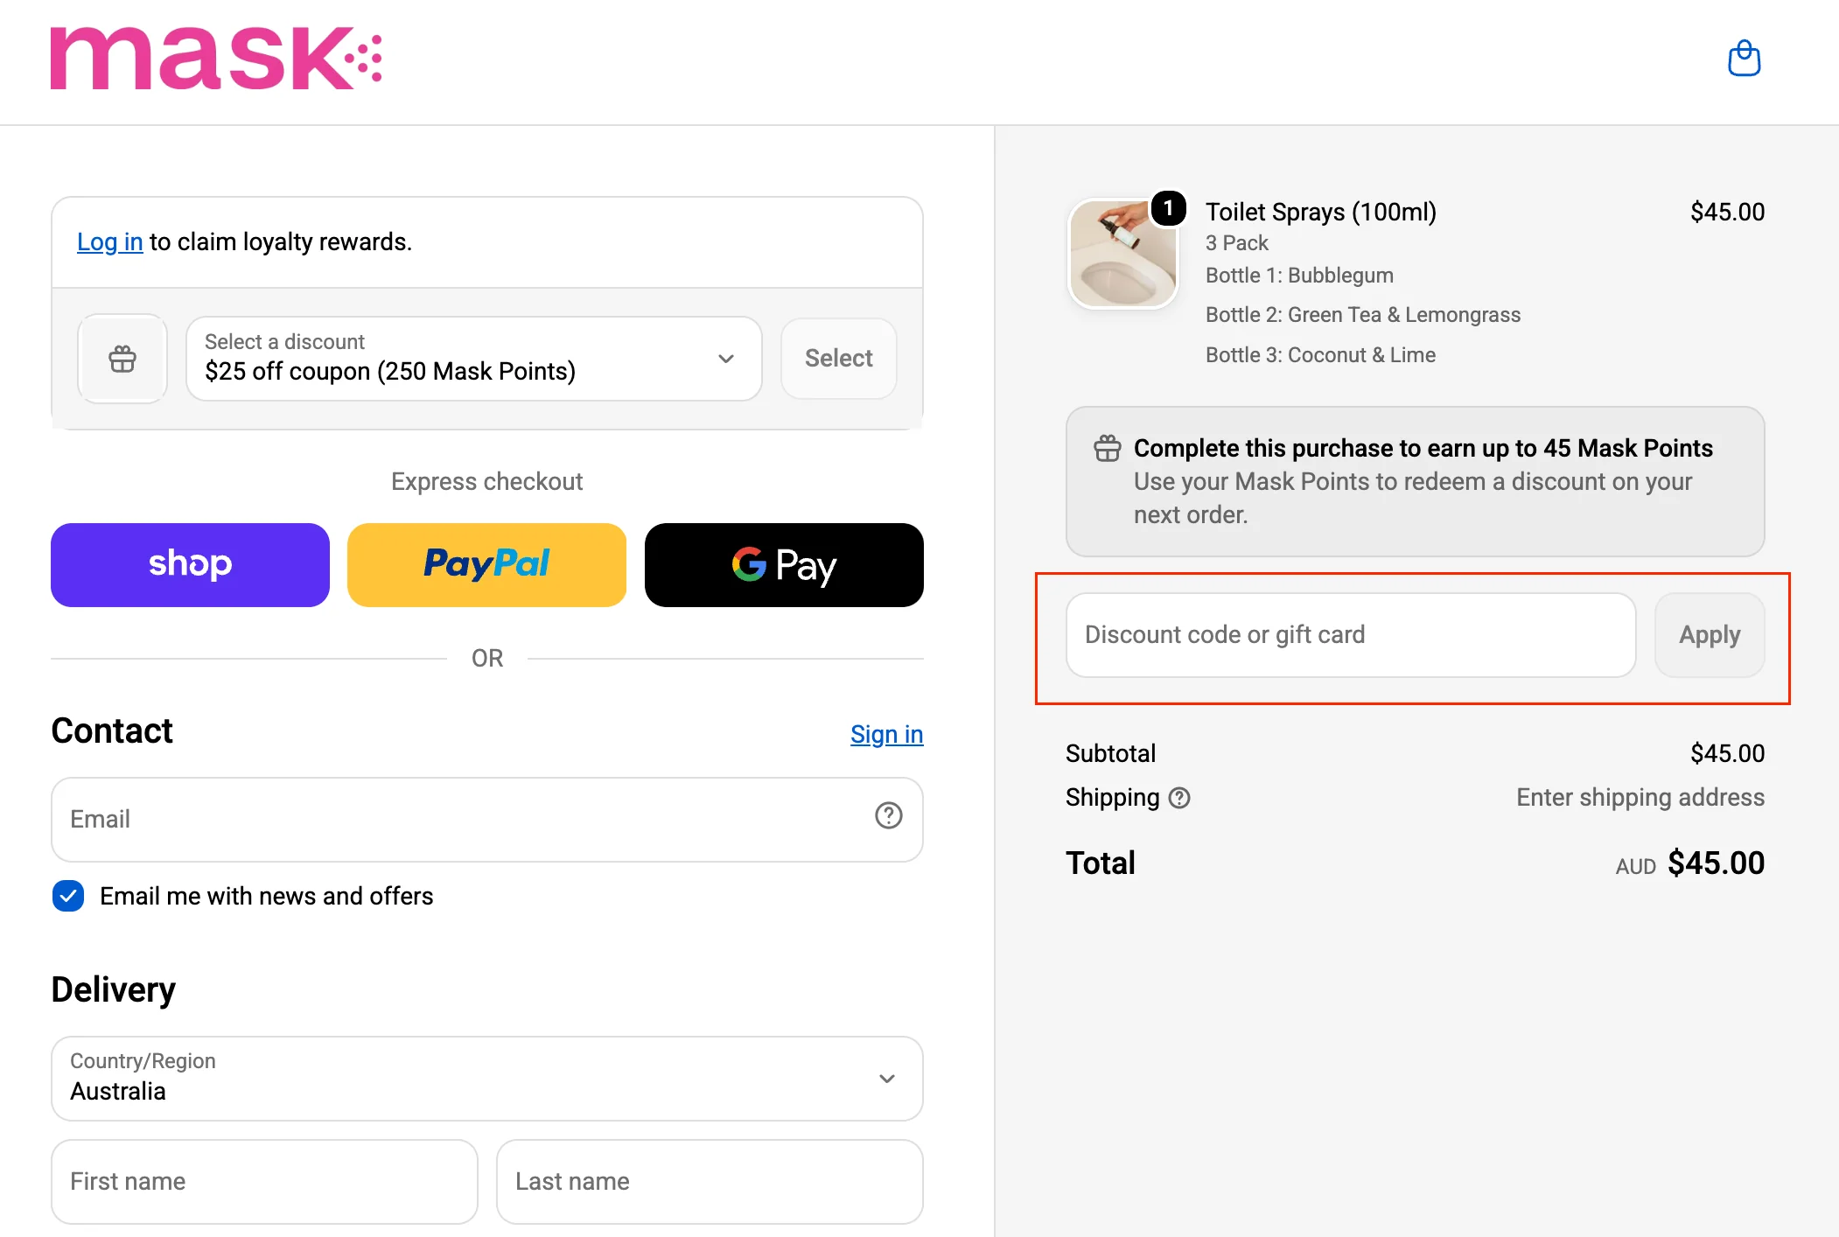1839x1237 pixels.
Task: Click the Toilet Sprays product thumbnail
Action: pos(1123,254)
